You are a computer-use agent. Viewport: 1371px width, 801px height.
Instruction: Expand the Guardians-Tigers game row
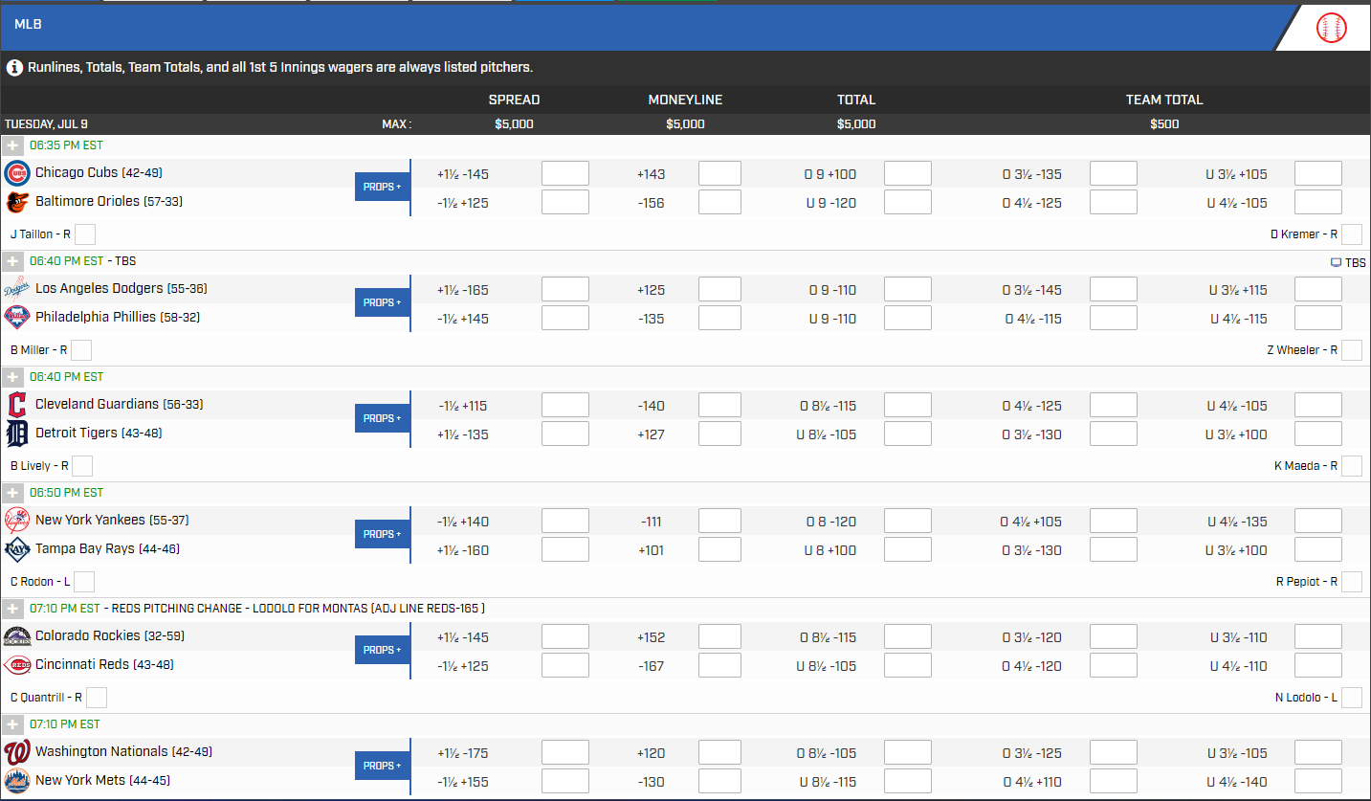[x=12, y=377]
